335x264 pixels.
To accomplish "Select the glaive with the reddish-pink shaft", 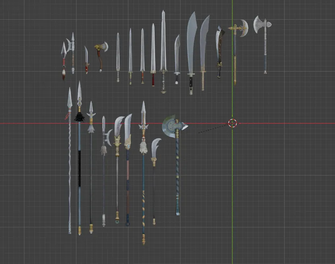I will tap(128, 173).
